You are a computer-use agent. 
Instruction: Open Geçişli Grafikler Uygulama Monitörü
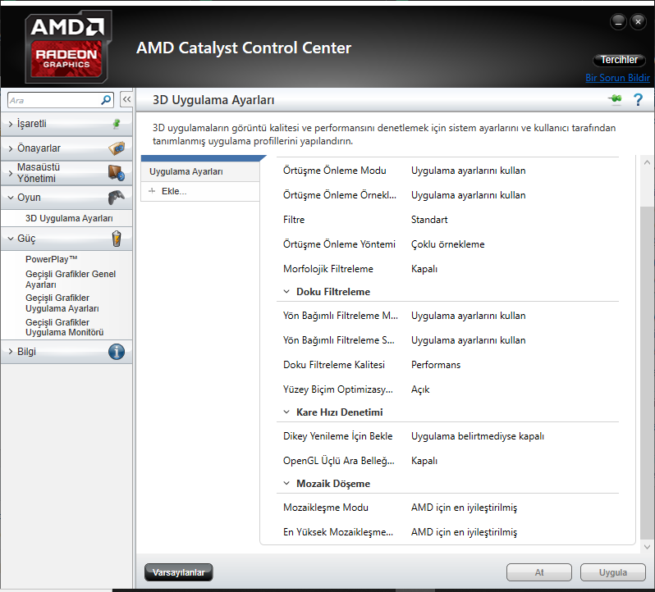coord(64,327)
